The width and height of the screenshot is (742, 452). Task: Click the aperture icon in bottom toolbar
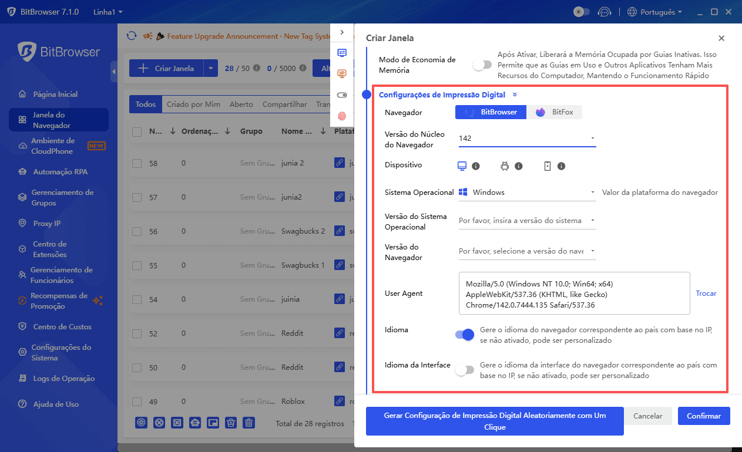click(141, 423)
